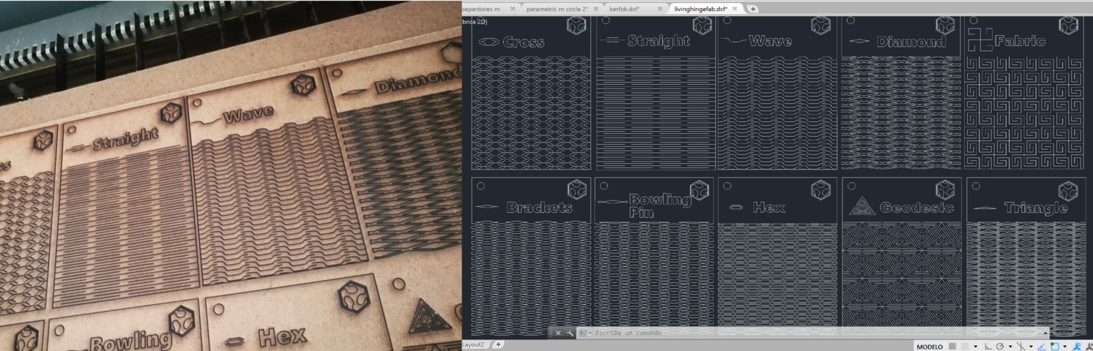Select the hexagon logo on Diamond panel
This screenshot has height=351, width=1093.
[946, 26]
